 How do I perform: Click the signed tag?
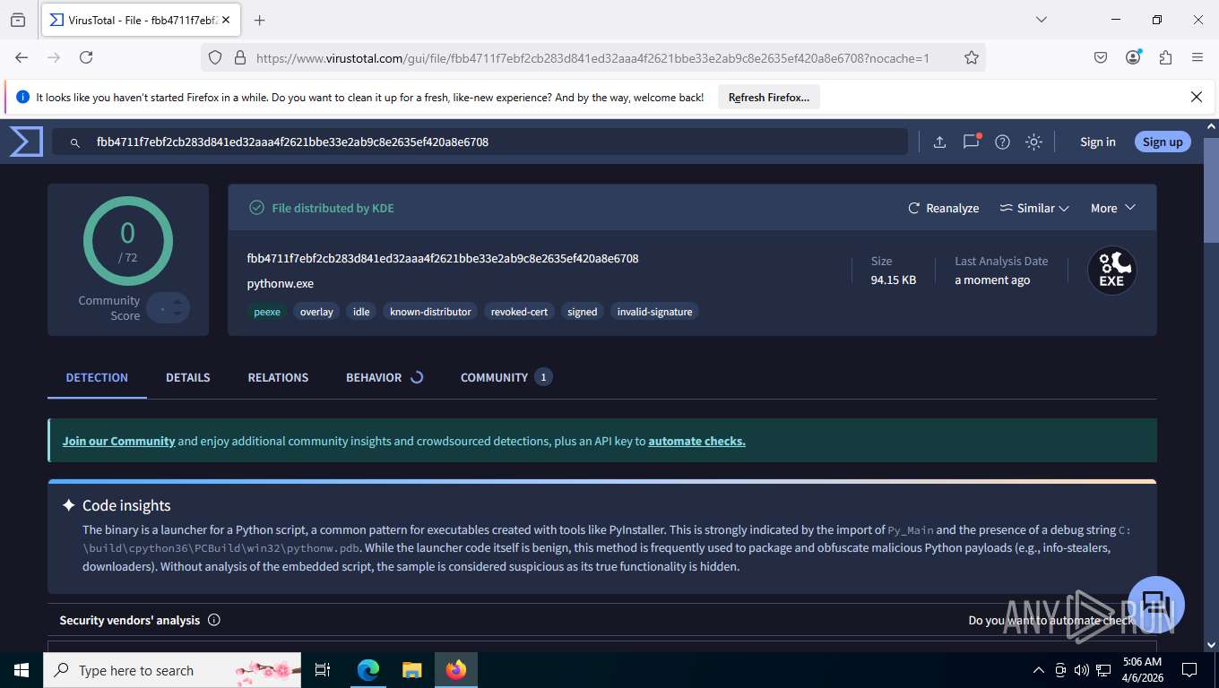(582, 312)
